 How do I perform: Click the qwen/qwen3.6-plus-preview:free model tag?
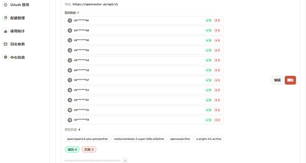(87, 139)
